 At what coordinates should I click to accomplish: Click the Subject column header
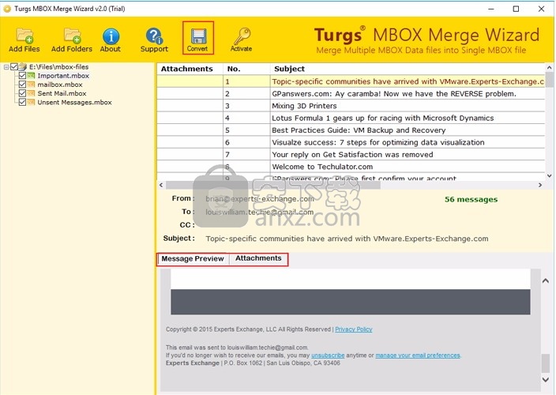[408, 69]
